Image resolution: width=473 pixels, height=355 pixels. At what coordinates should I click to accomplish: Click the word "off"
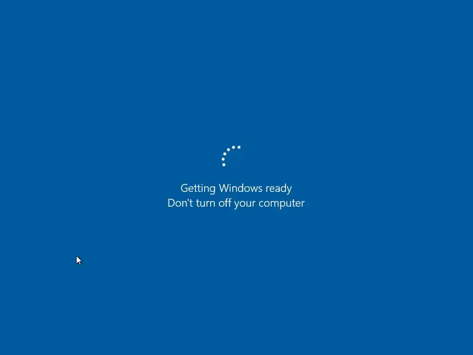click(x=225, y=202)
